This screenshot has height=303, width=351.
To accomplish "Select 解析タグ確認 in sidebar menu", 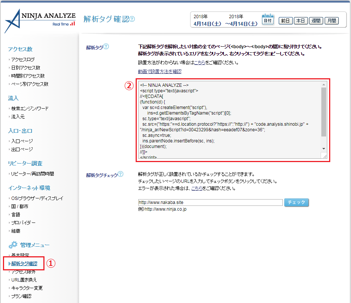I will tap(24, 264).
